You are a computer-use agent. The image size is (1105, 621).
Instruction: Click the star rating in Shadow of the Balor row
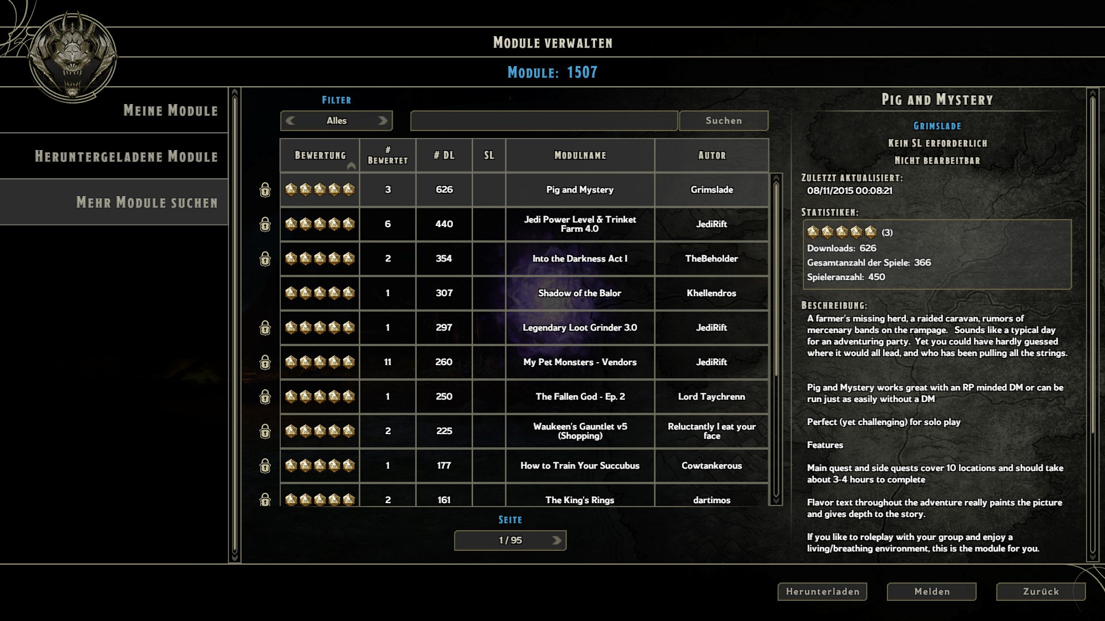[x=320, y=293]
